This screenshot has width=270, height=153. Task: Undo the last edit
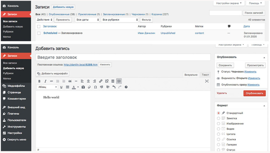point(114,87)
